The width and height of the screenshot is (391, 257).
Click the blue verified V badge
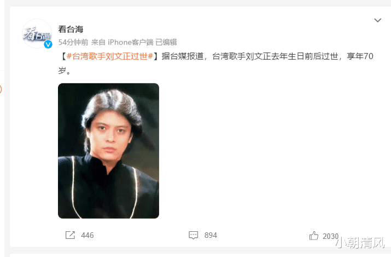pos(48,44)
